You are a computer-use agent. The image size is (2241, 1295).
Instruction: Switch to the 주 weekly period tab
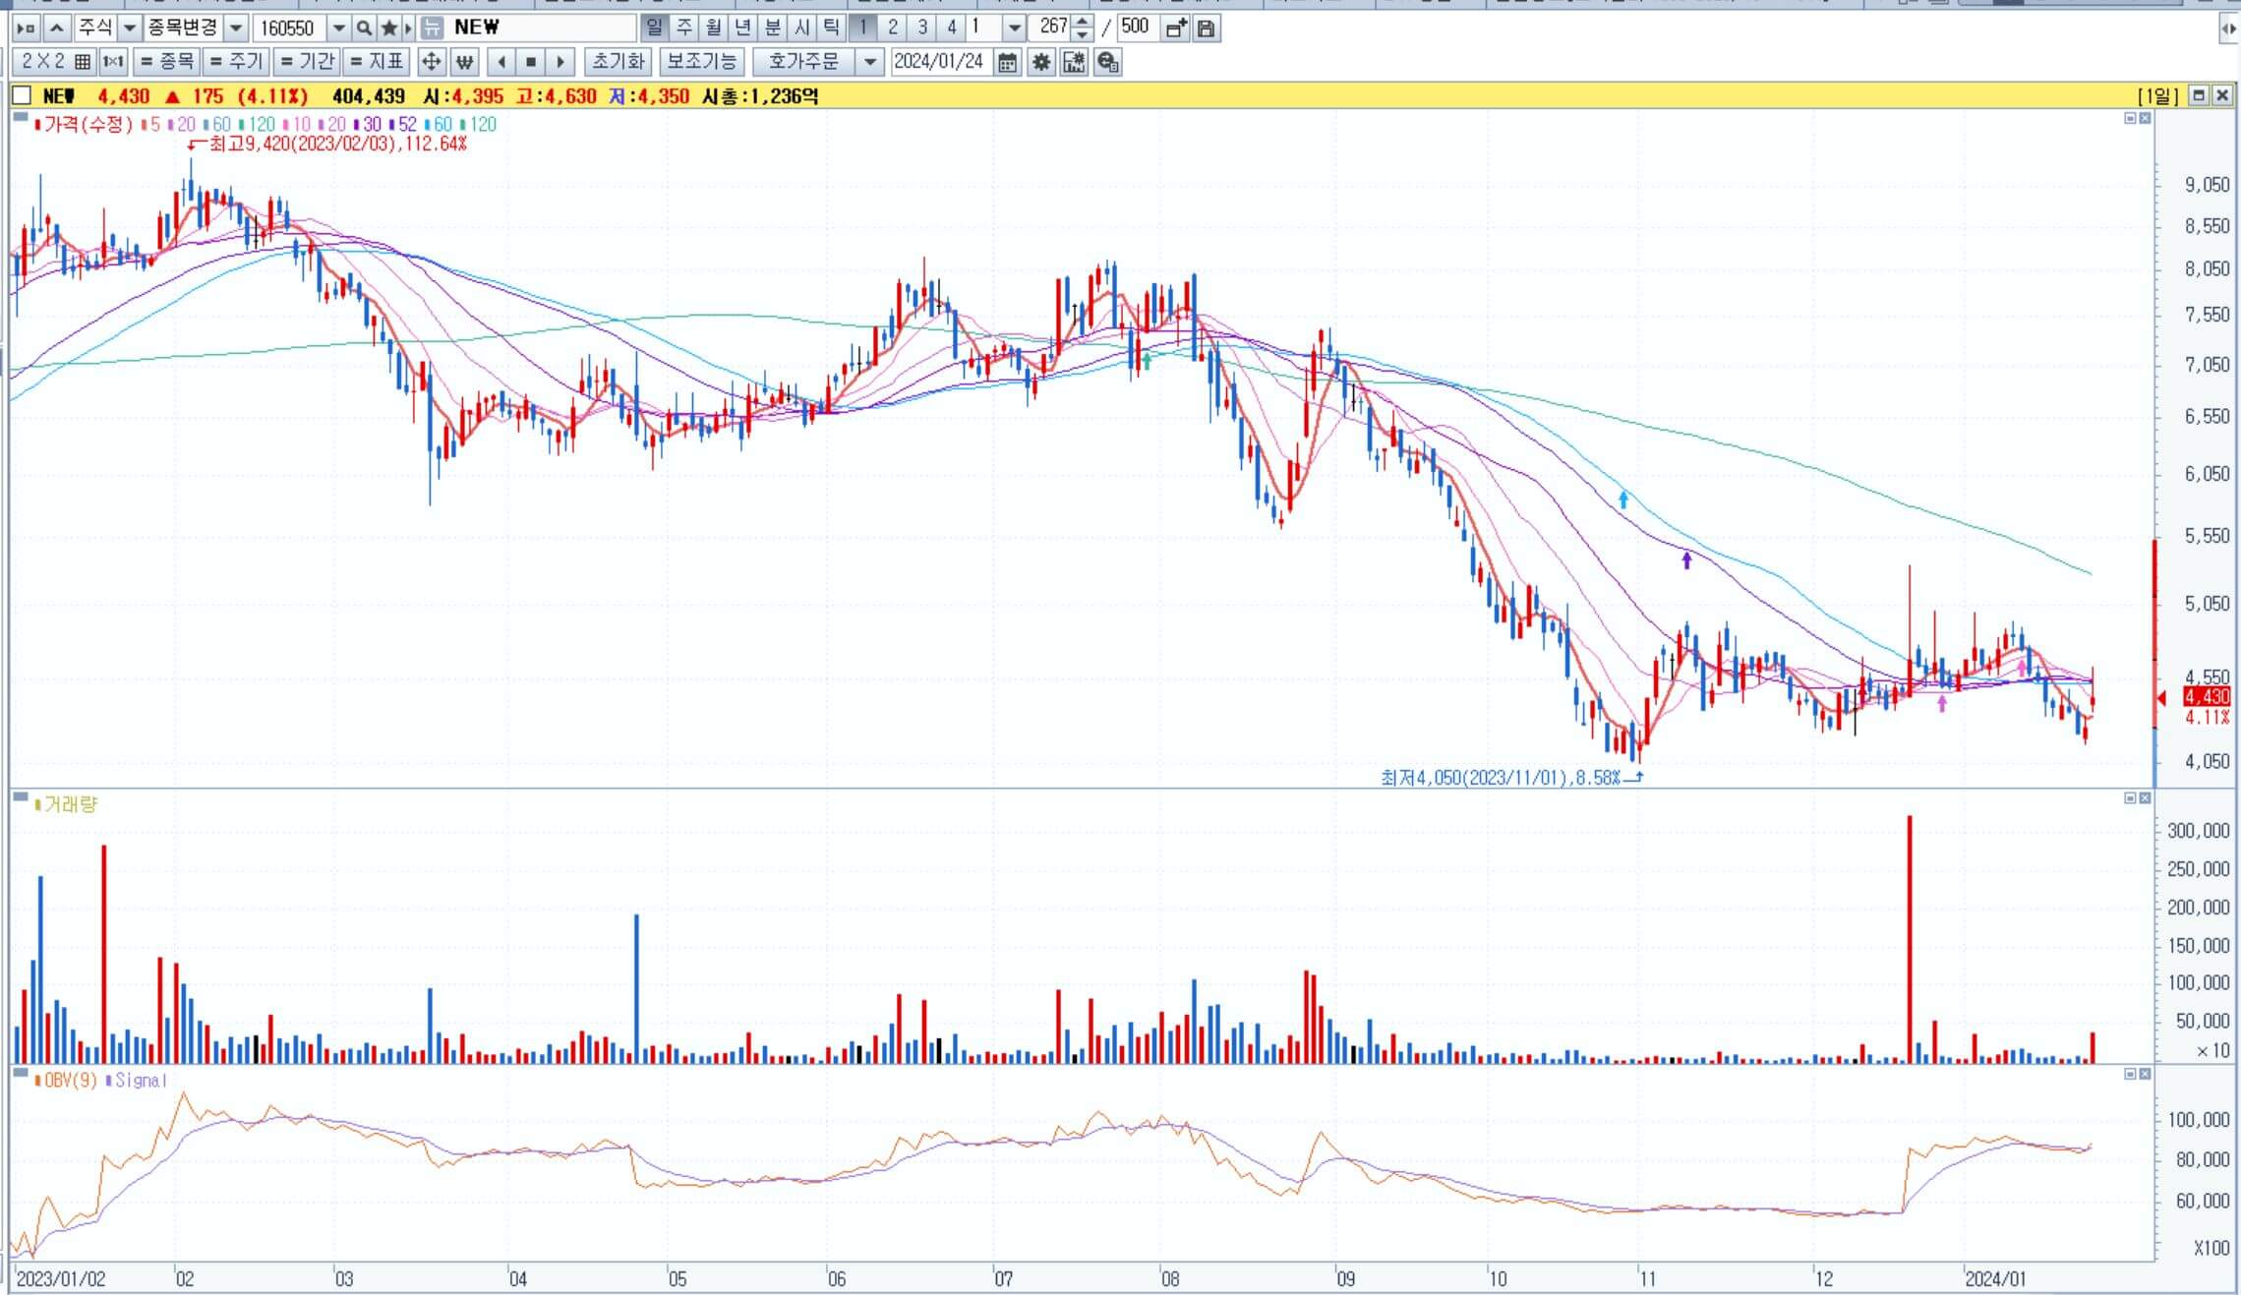(684, 28)
